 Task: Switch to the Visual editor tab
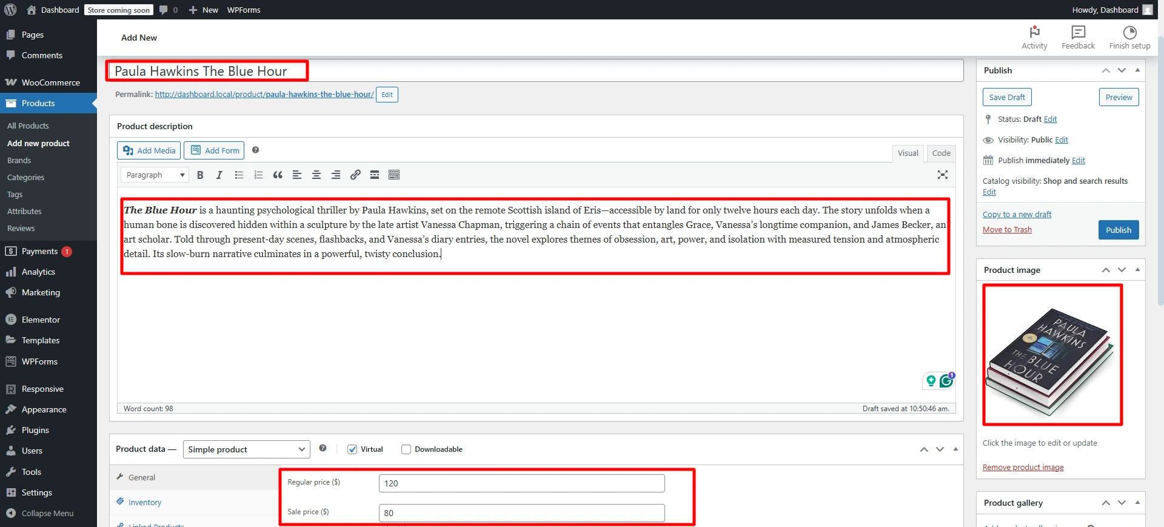click(908, 153)
